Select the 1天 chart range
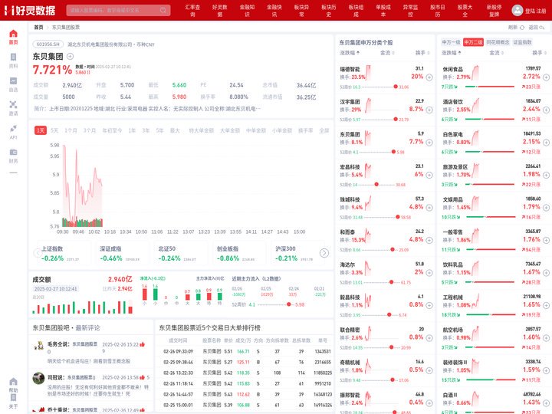The width and height of the screenshot is (552, 414). click(x=41, y=130)
